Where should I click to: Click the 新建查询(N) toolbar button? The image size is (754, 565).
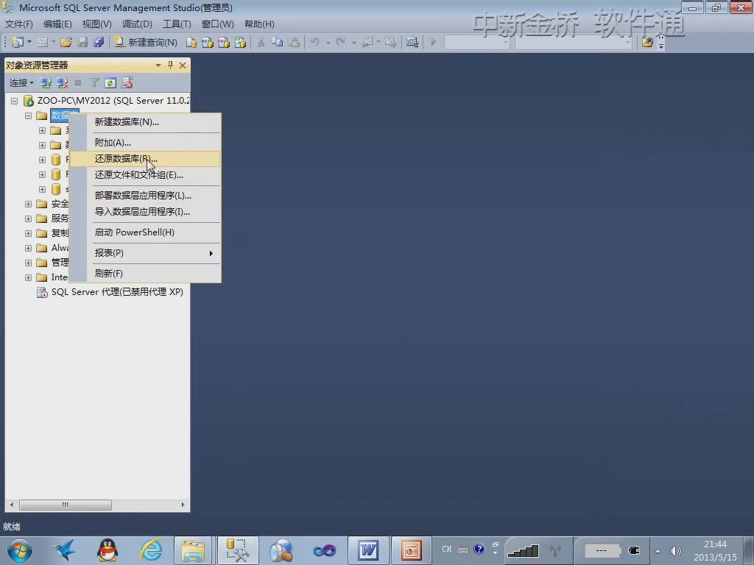145,42
